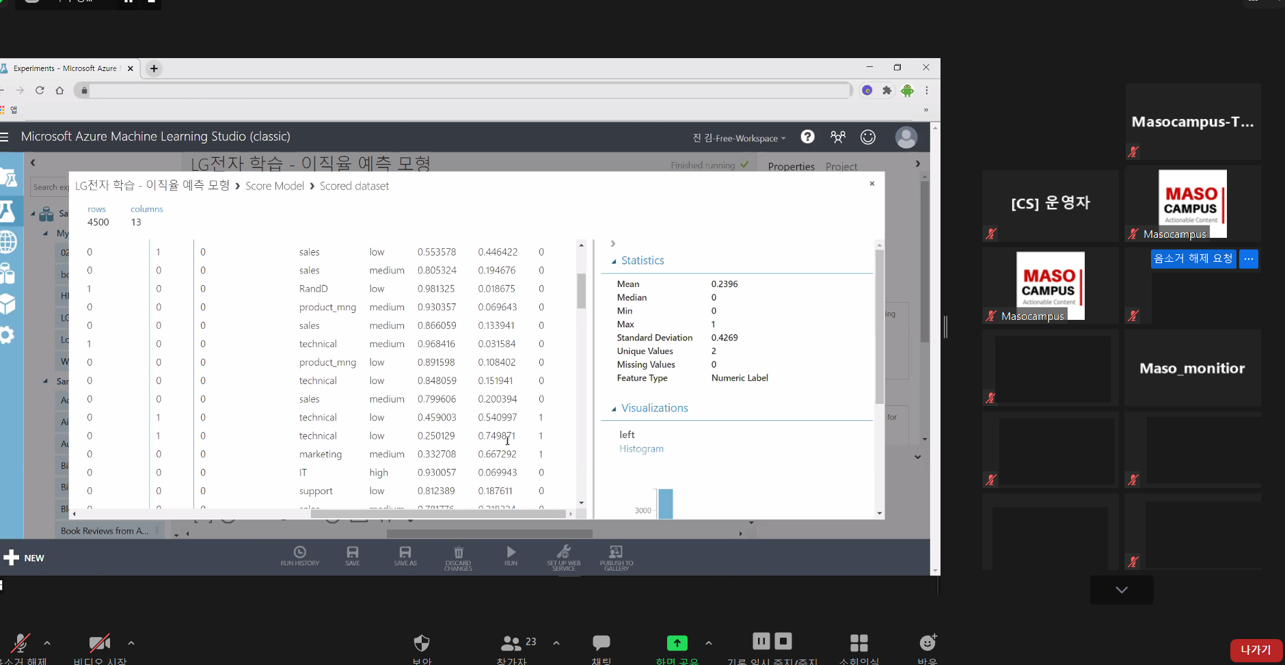
Task: Open the community people icon
Action: click(x=837, y=137)
